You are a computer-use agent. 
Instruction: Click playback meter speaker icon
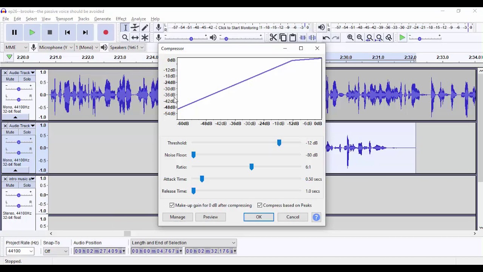(321, 27)
